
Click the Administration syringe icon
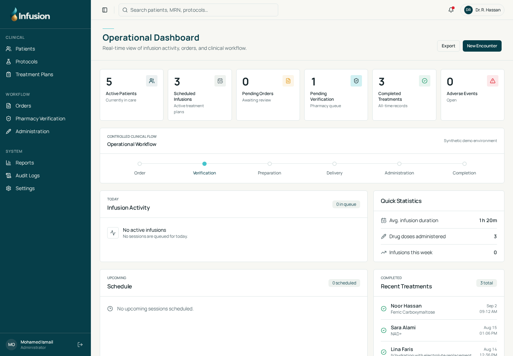tap(9, 131)
